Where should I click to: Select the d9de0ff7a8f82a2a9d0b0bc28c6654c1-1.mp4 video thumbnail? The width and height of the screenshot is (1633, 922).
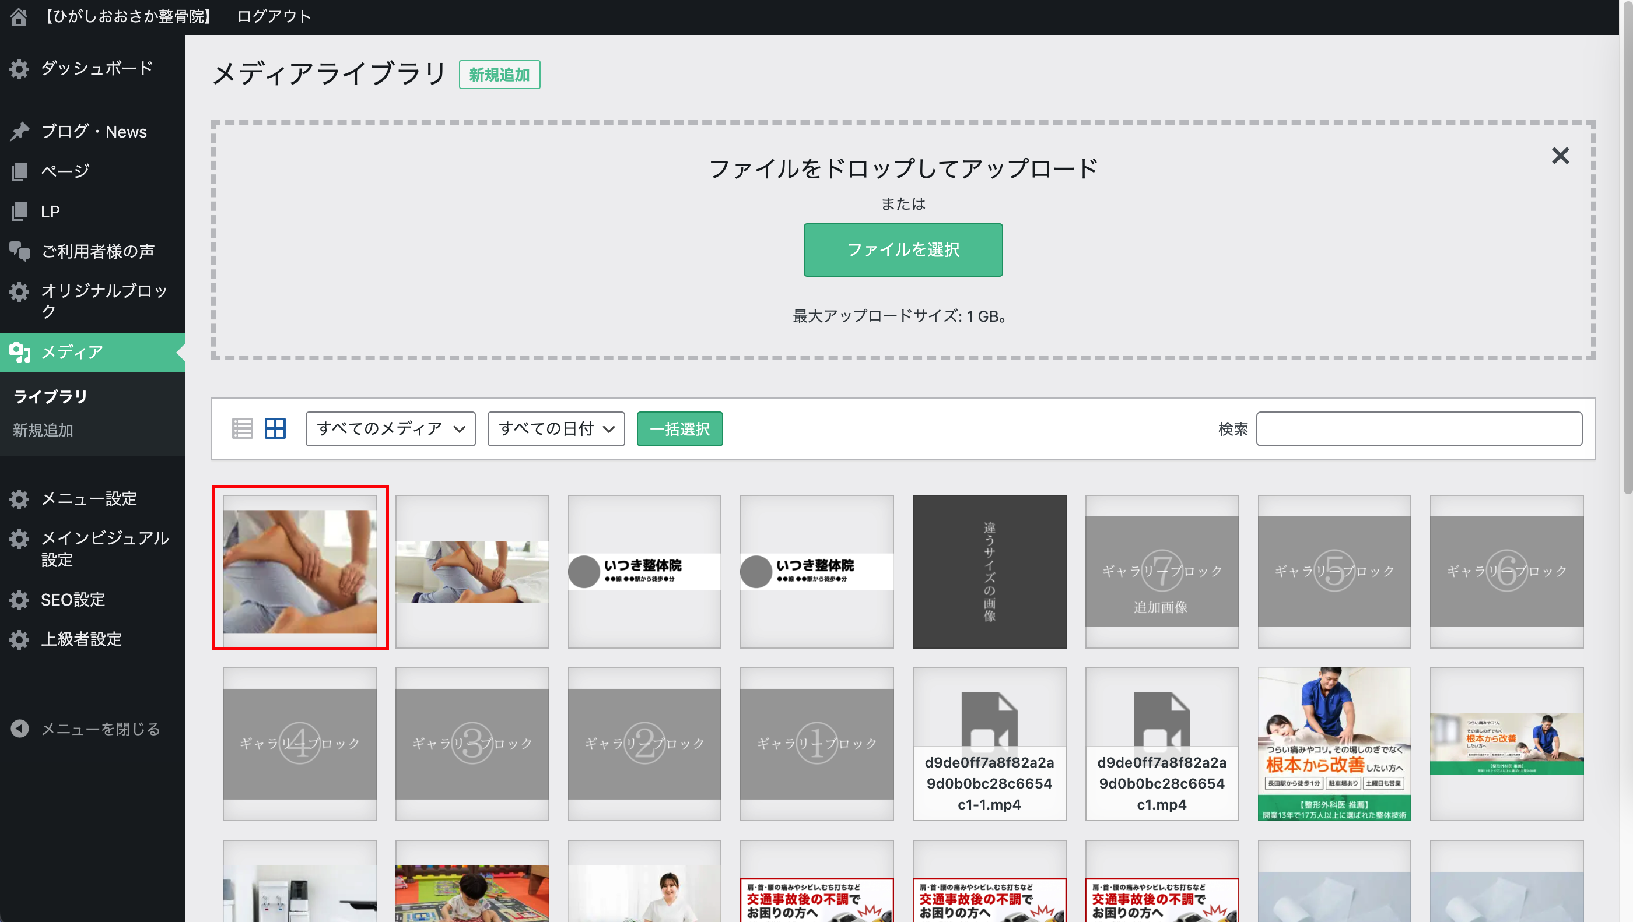click(x=989, y=744)
